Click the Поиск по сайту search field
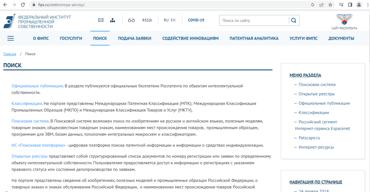This screenshot has width=370, height=192. pyautogui.click(x=254, y=21)
